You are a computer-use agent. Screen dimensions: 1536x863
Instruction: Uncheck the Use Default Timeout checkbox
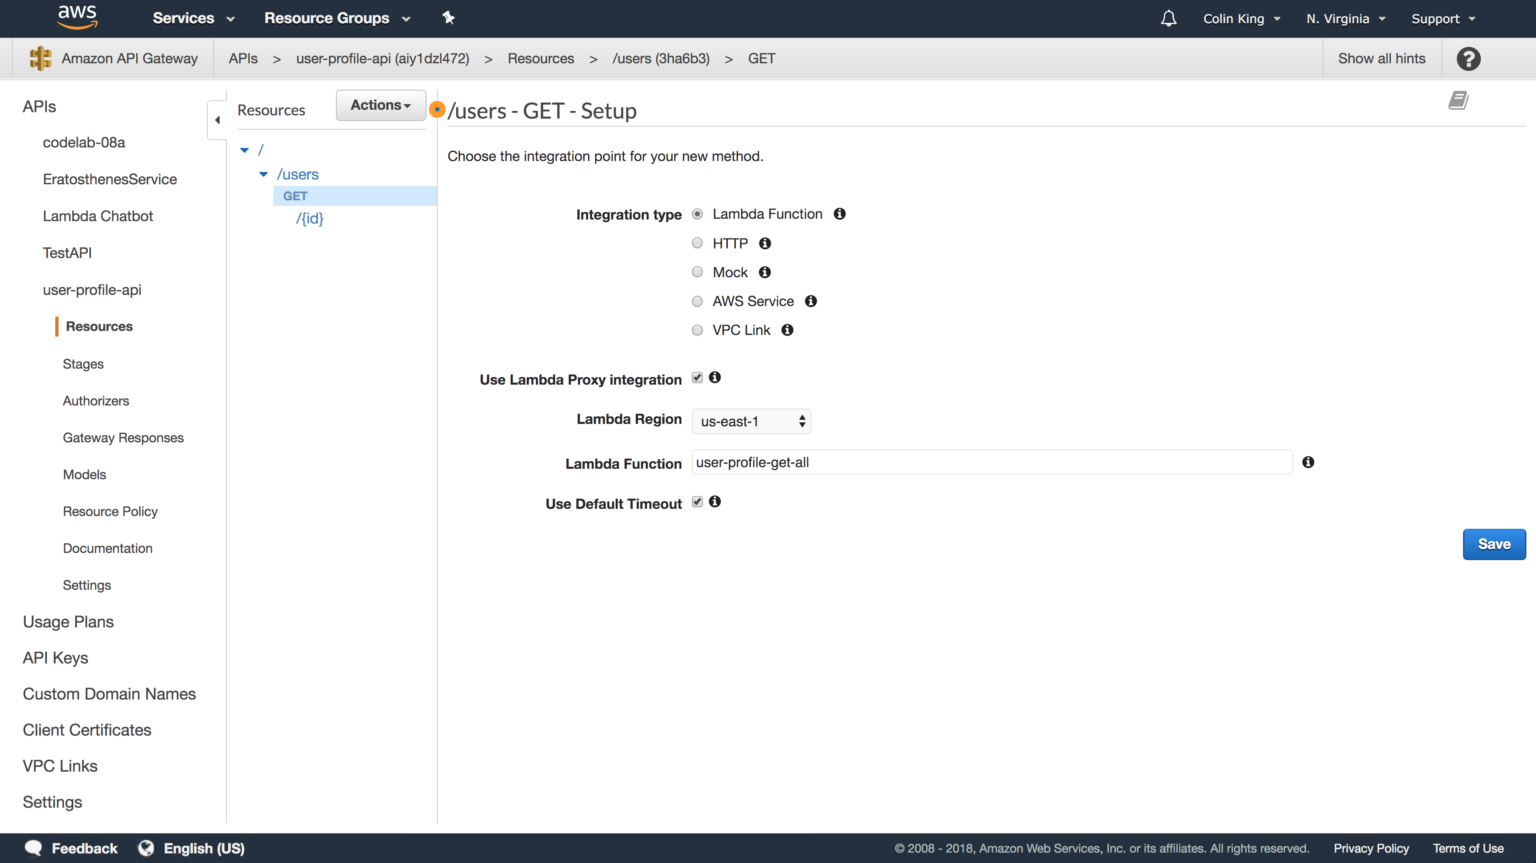pos(697,501)
